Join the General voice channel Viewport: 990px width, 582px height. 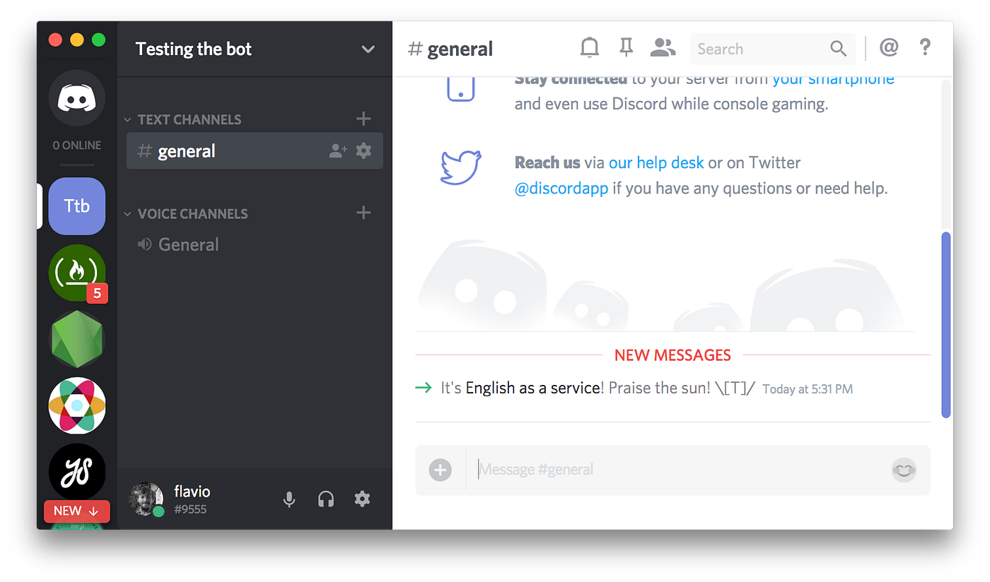point(188,244)
